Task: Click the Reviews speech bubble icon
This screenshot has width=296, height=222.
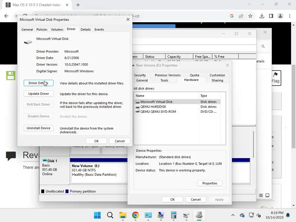Action: [11, 156]
